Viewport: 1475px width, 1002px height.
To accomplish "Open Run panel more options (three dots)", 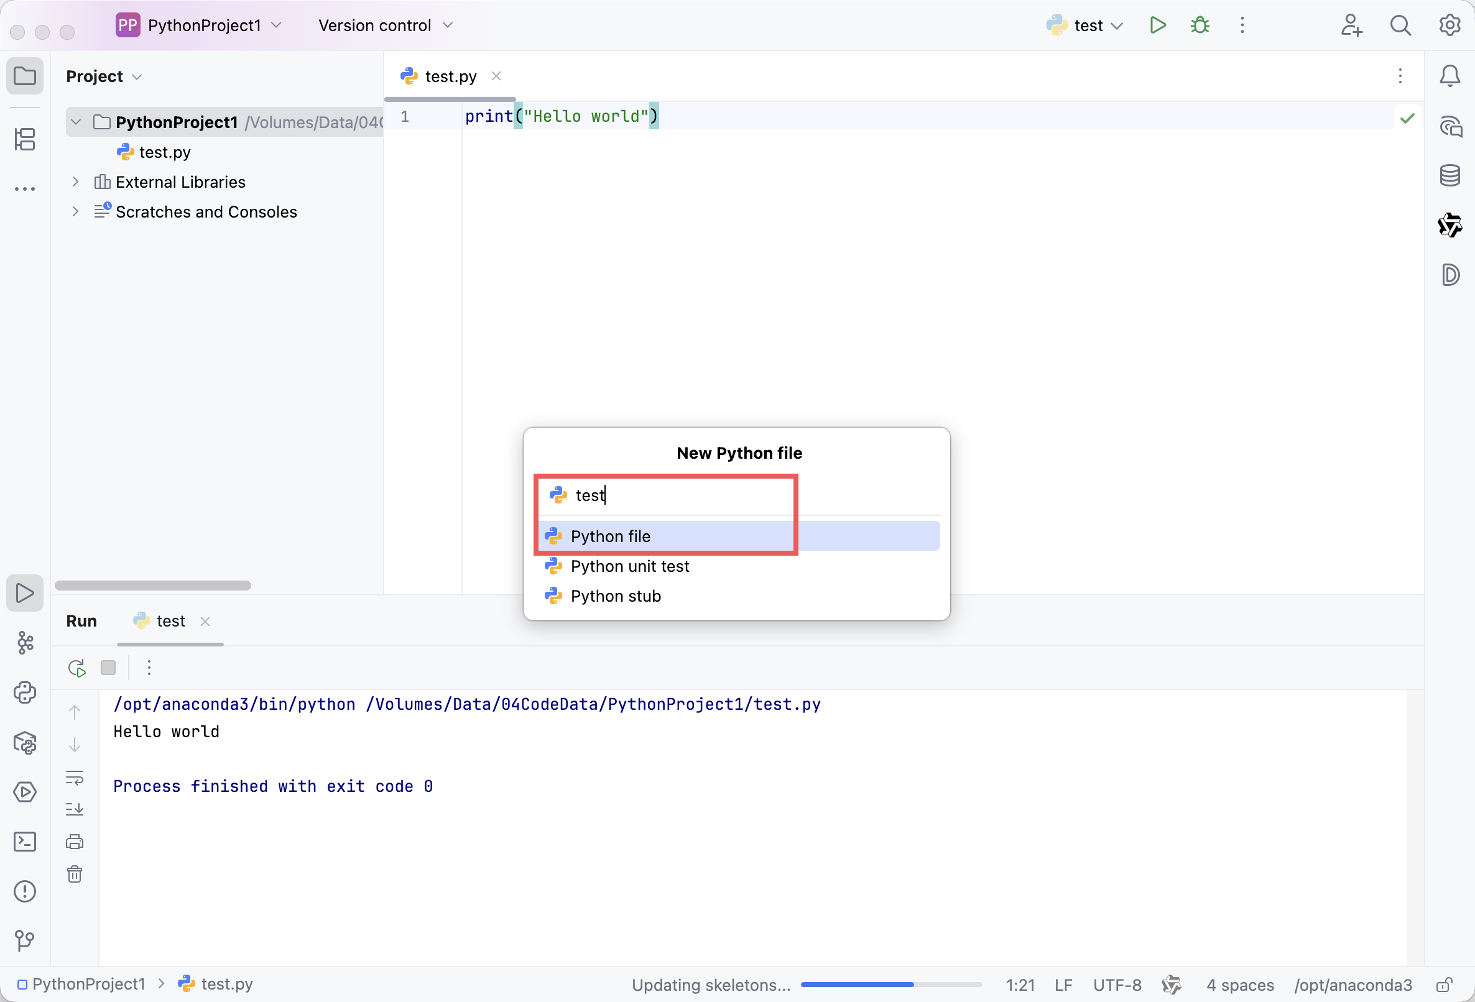I will pyautogui.click(x=149, y=668).
